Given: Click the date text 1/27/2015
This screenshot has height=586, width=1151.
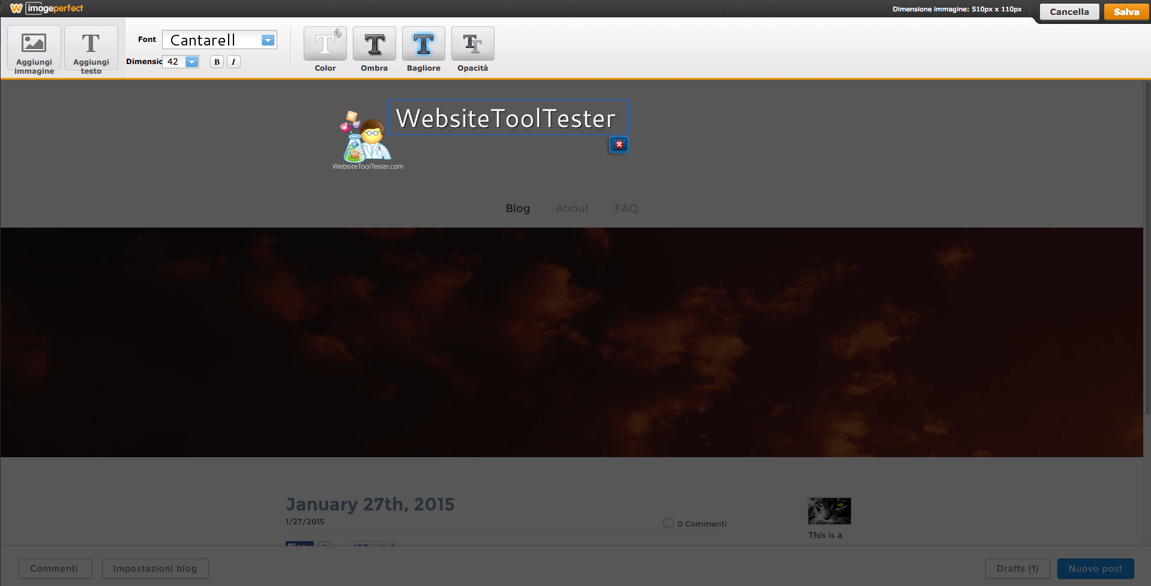Looking at the screenshot, I should (x=305, y=522).
